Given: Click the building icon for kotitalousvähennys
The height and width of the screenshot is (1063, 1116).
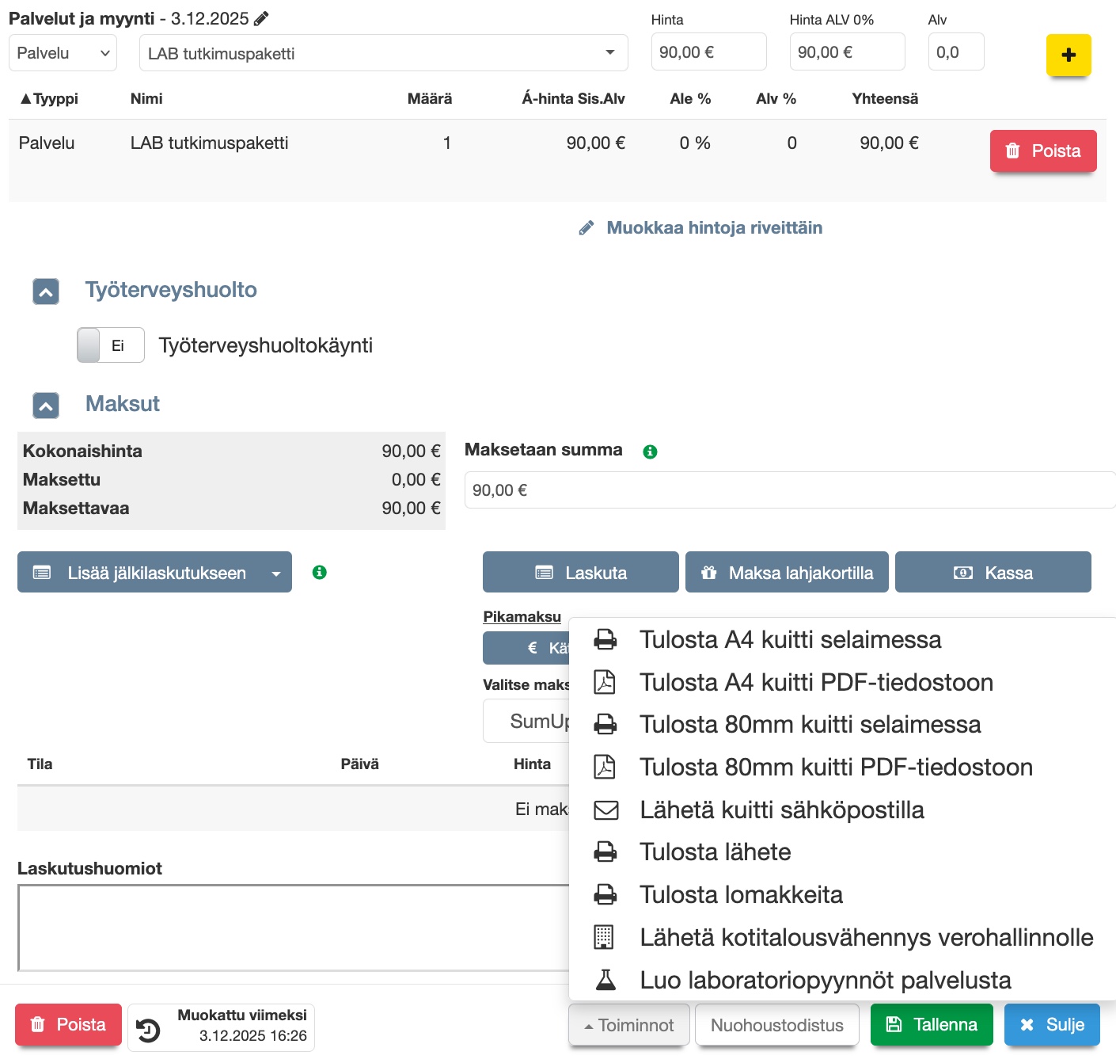Looking at the screenshot, I should pyautogui.click(x=604, y=937).
